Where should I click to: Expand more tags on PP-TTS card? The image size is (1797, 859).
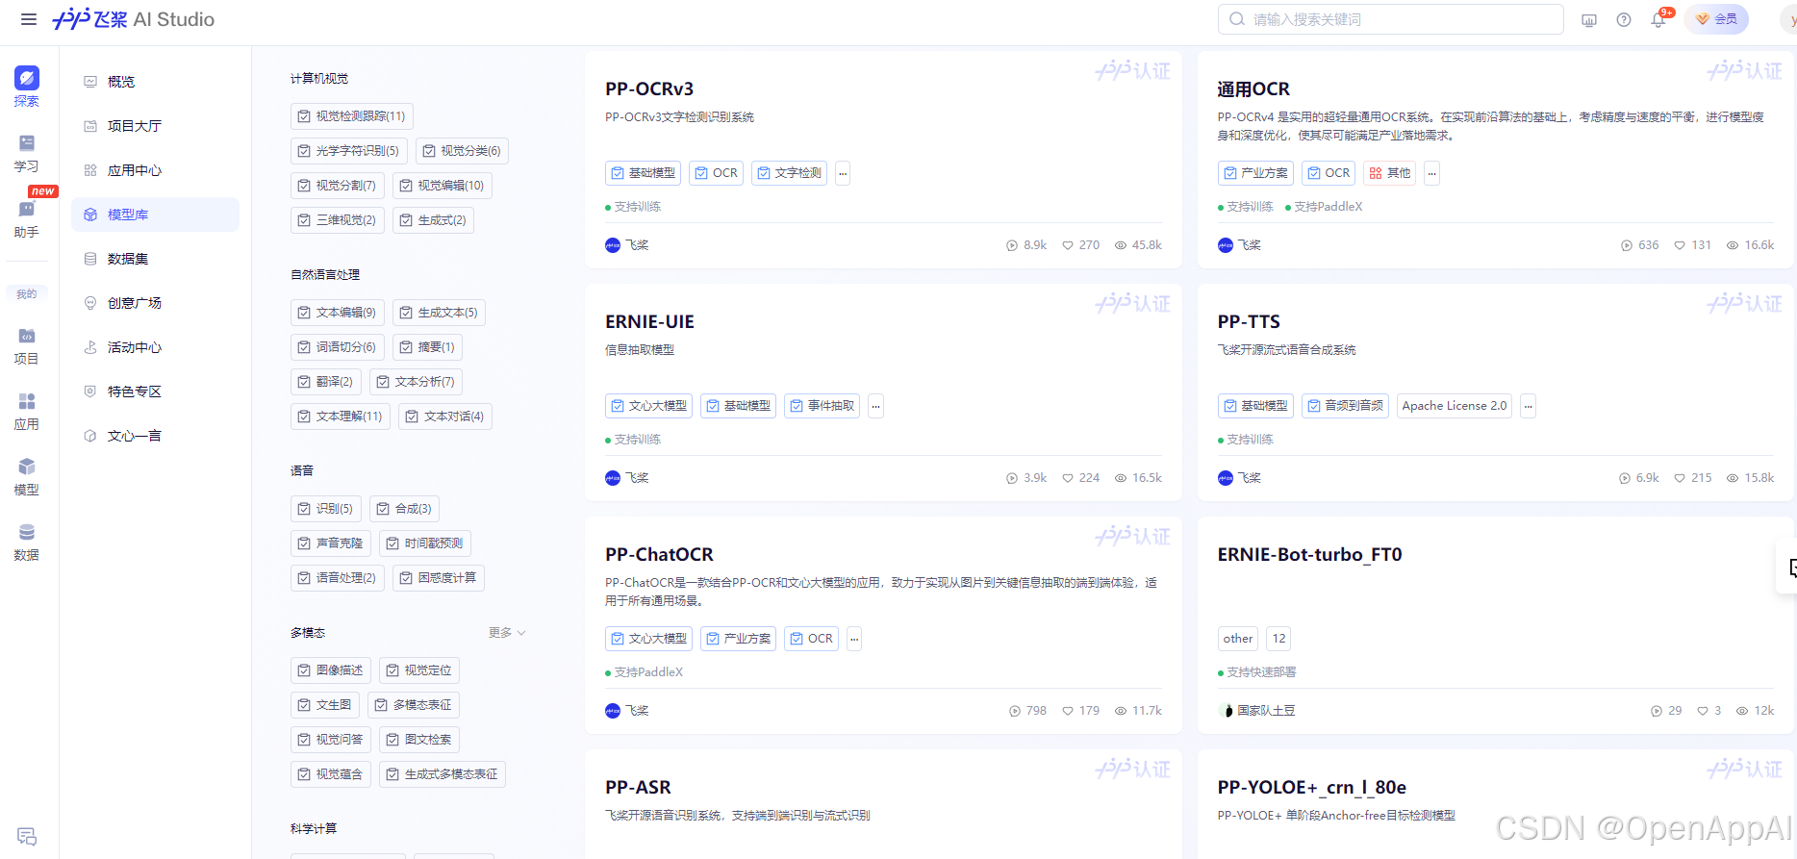[1529, 406]
